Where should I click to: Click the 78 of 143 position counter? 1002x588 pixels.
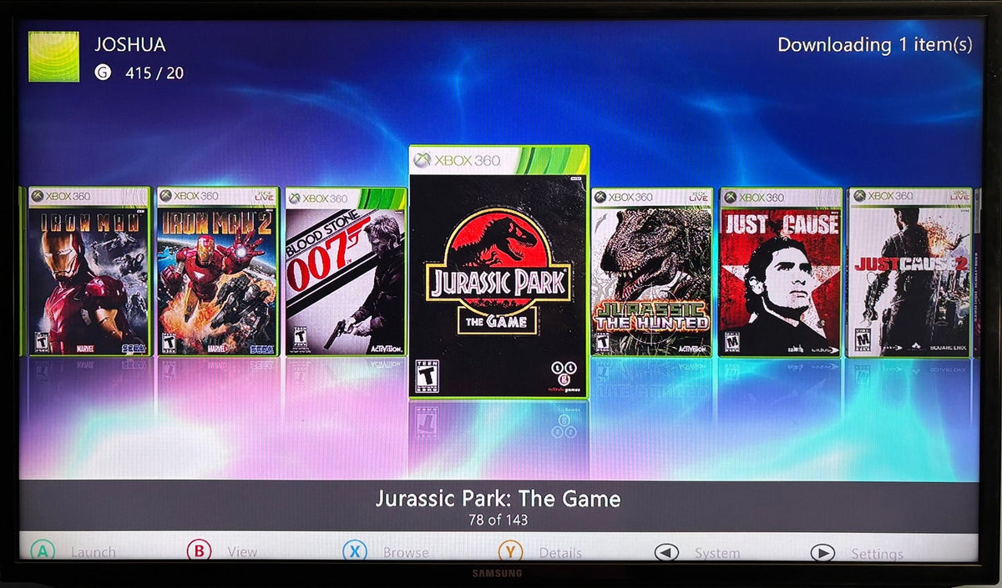[x=500, y=518]
